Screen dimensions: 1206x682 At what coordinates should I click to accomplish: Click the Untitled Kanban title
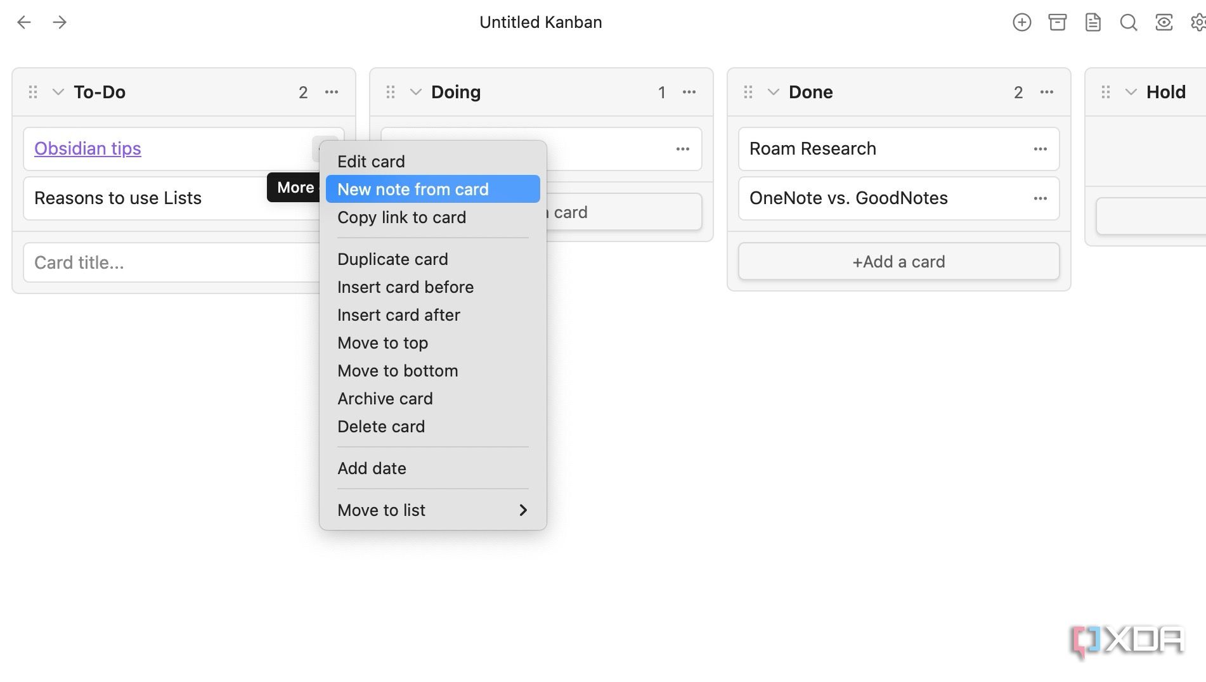click(x=540, y=22)
